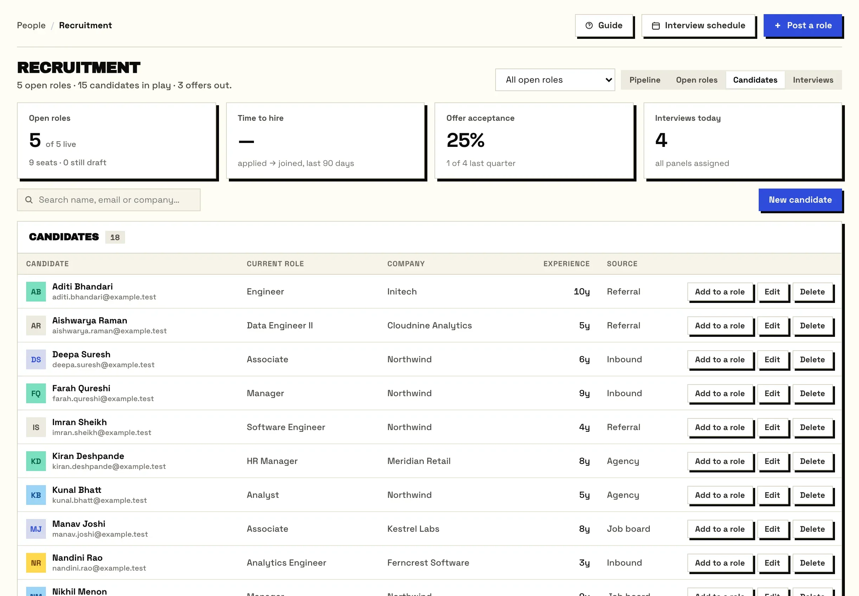Click Imran Sheikh's IS avatar
Viewport: 859px width, 596px height.
point(36,427)
